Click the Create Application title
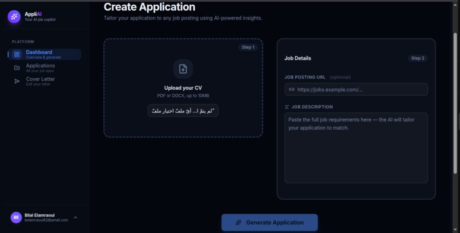Screen dimensions: 460x233 pyautogui.click(x=150, y=7)
